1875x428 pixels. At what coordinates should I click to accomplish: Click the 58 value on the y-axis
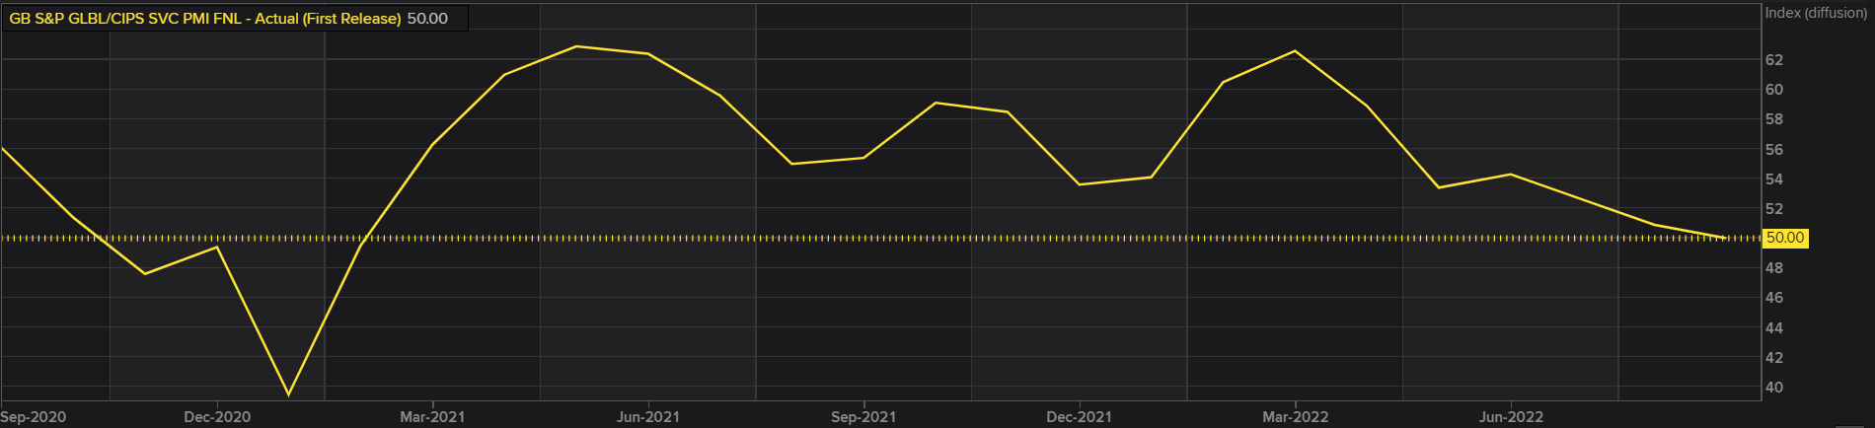pyautogui.click(x=1774, y=119)
